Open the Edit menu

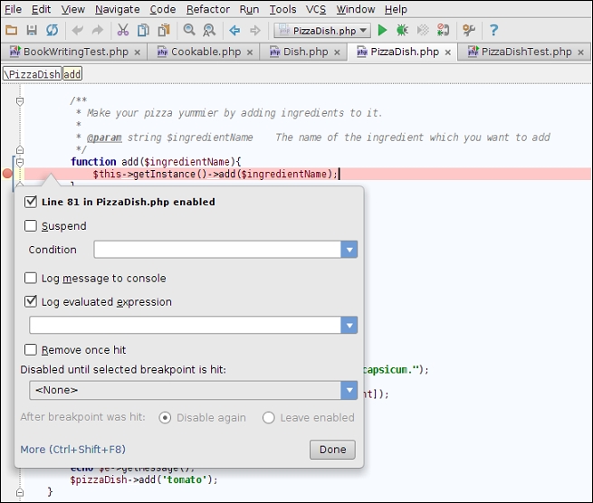tap(41, 9)
